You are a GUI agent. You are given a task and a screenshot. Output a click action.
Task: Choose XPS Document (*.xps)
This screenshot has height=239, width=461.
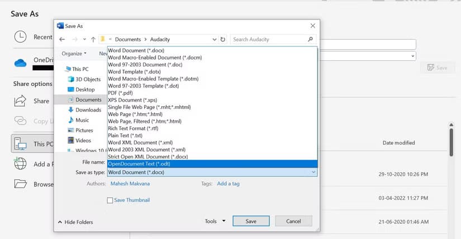[212, 100]
